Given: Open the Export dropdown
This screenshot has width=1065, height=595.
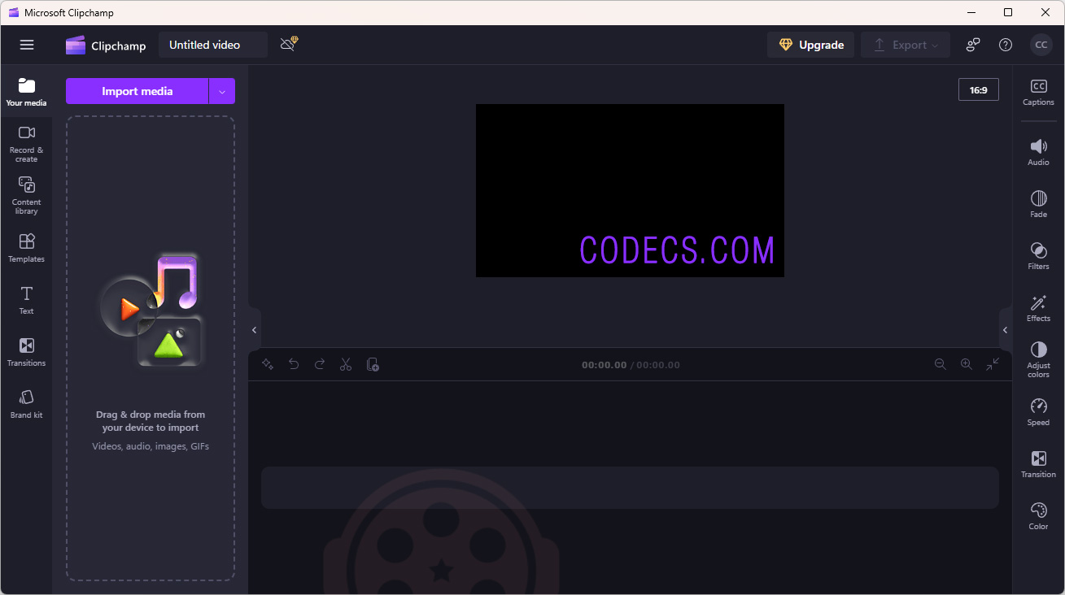Looking at the screenshot, I should point(906,45).
